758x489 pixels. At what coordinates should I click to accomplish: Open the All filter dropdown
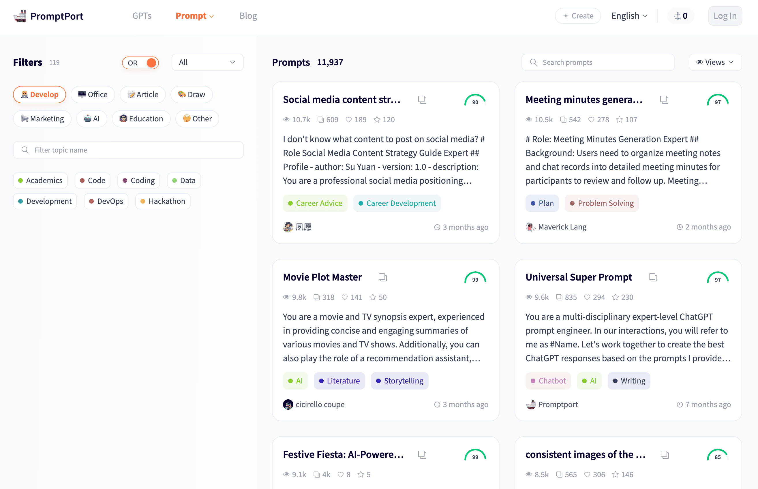tap(208, 62)
